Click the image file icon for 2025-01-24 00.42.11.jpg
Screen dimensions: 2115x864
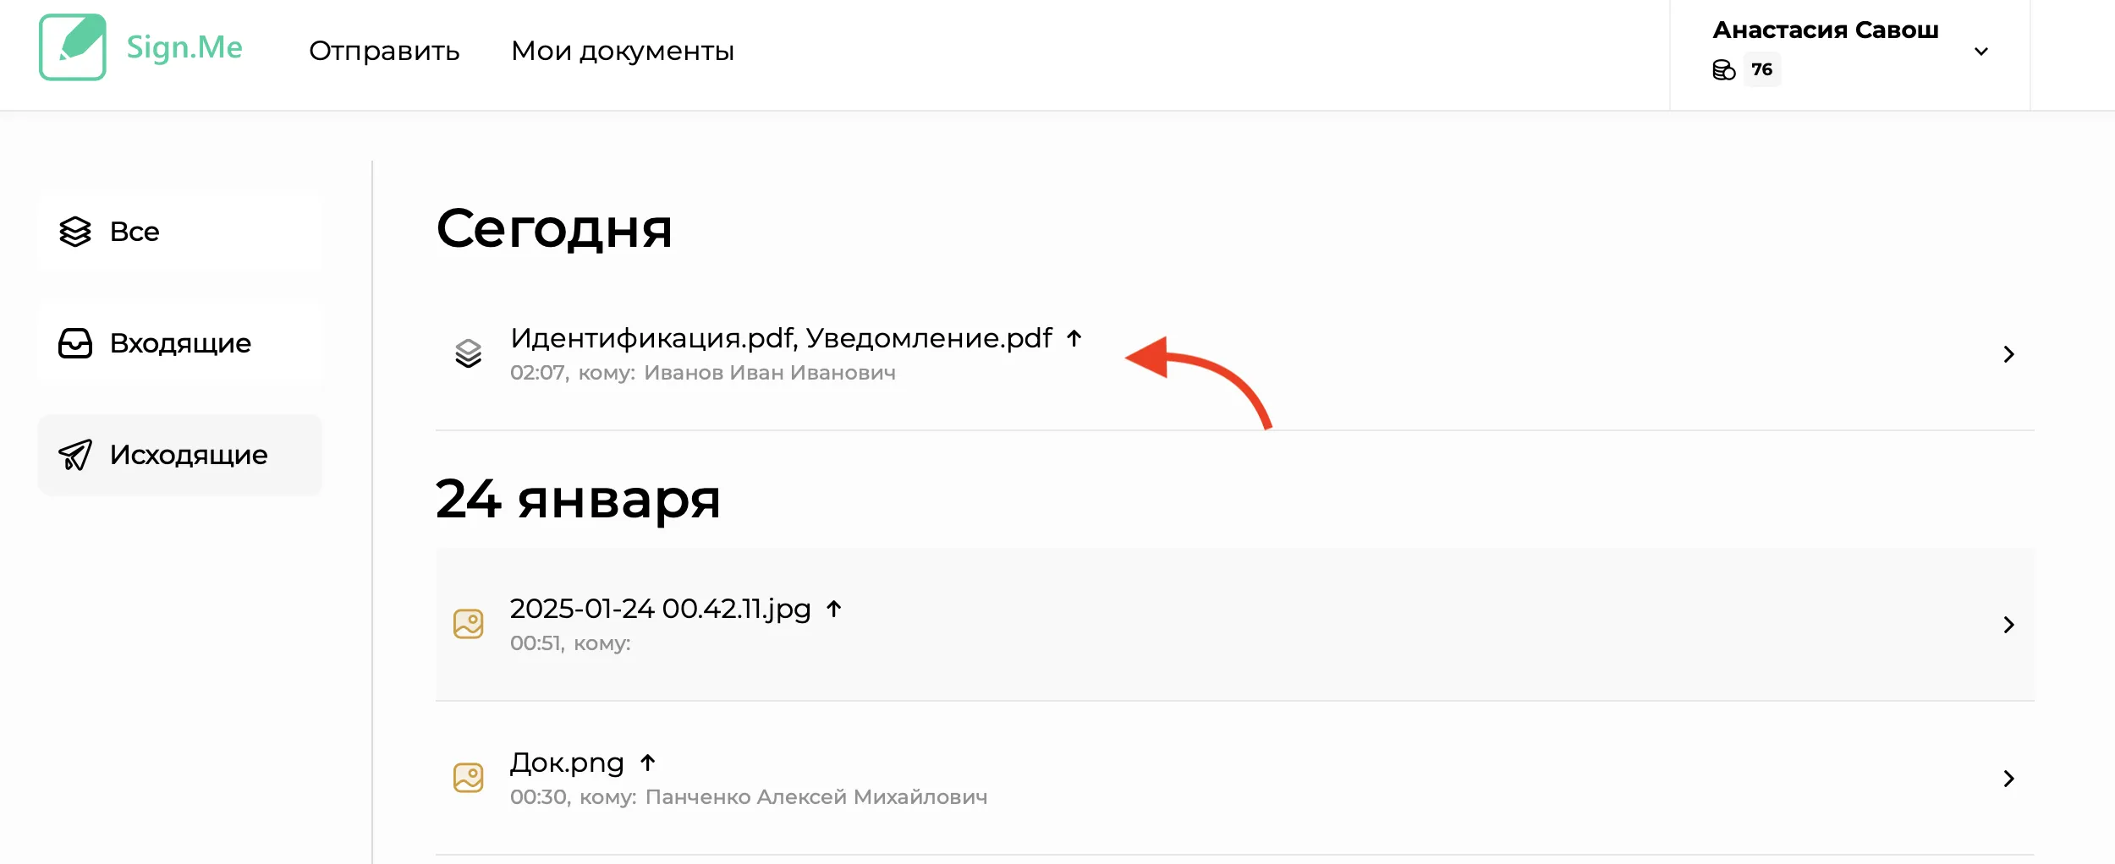(x=469, y=624)
